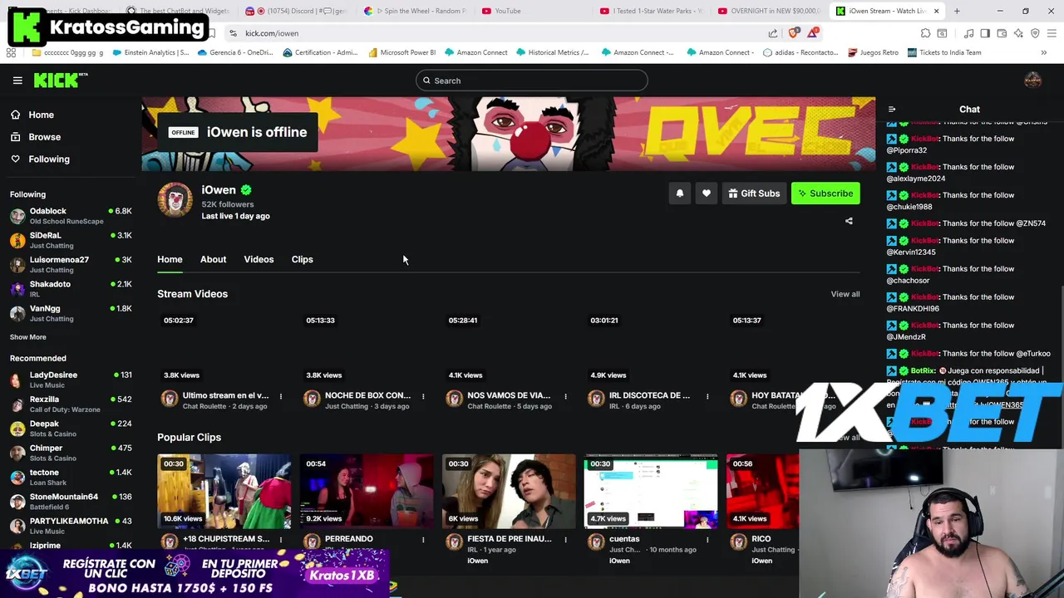Open options menu for NOS VAMOS DE VIA video
The height and width of the screenshot is (598, 1064).
click(x=565, y=396)
